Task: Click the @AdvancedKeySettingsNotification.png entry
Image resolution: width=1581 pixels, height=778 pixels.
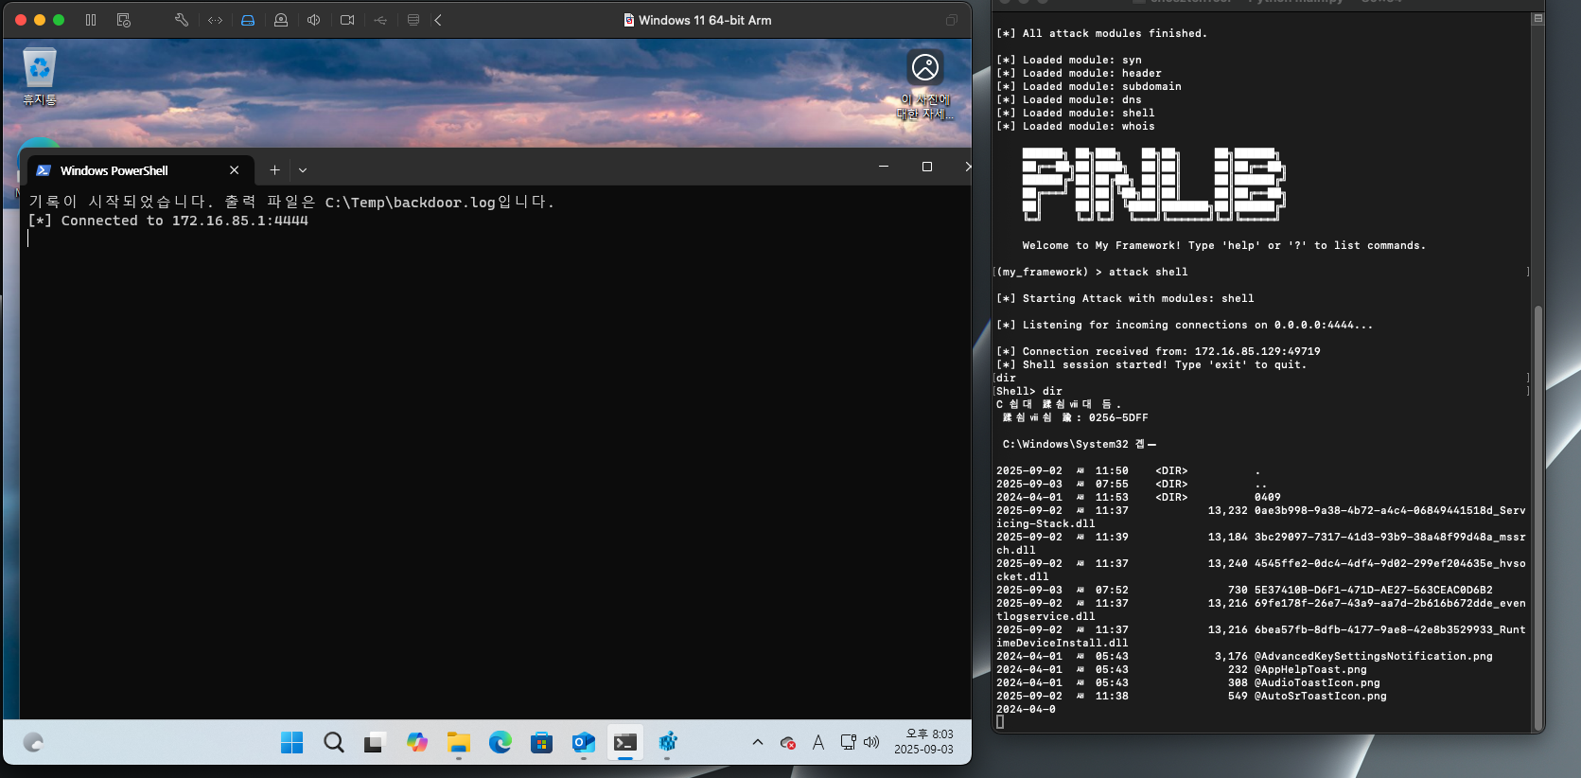Action: click(1374, 656)
